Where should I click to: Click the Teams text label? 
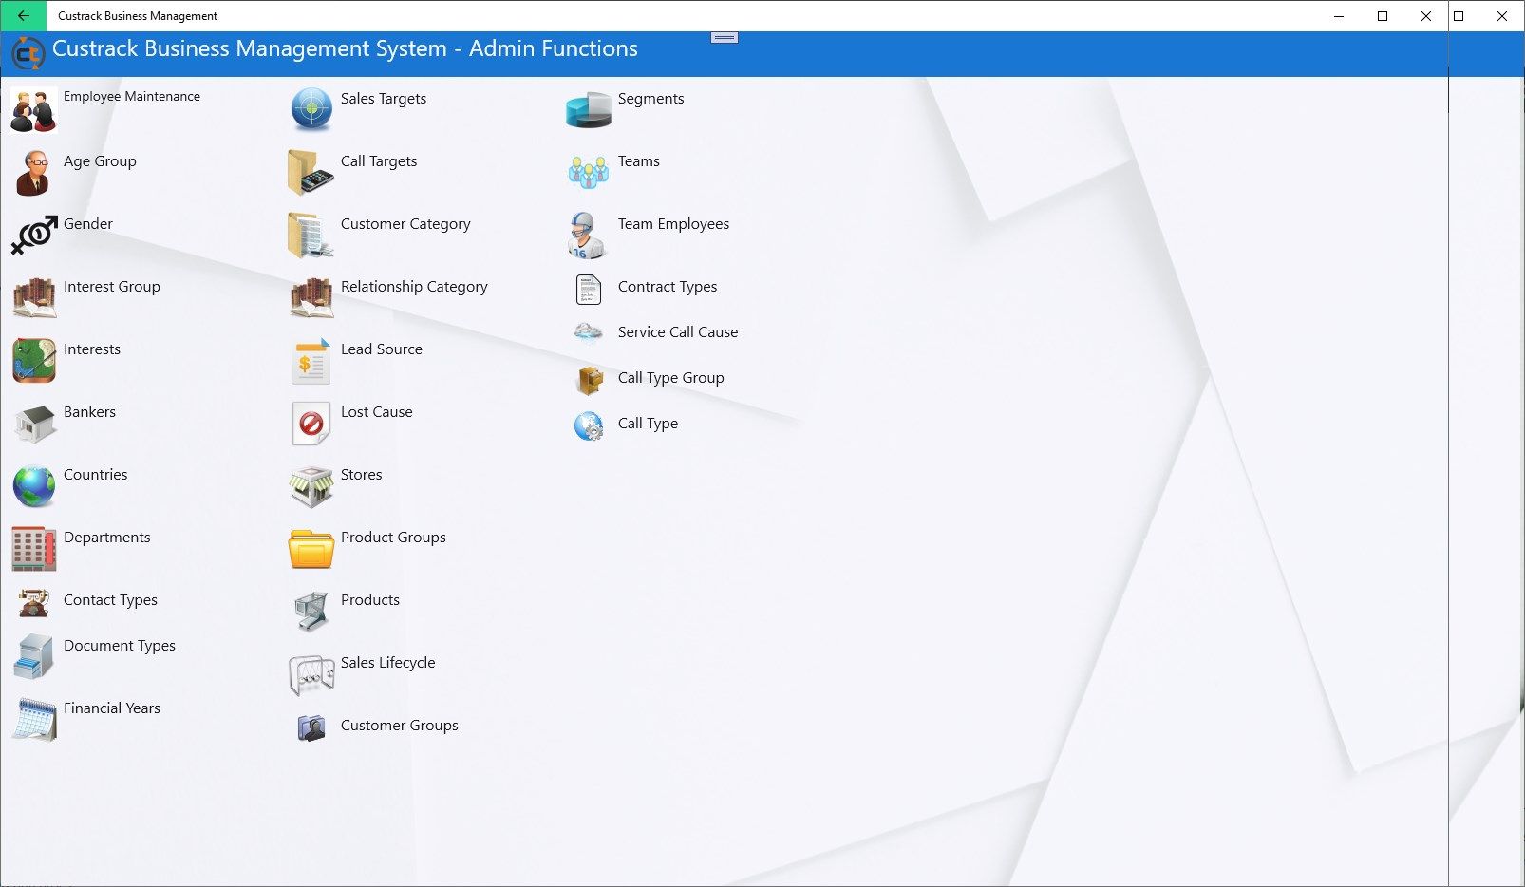(x=639, y=161)
